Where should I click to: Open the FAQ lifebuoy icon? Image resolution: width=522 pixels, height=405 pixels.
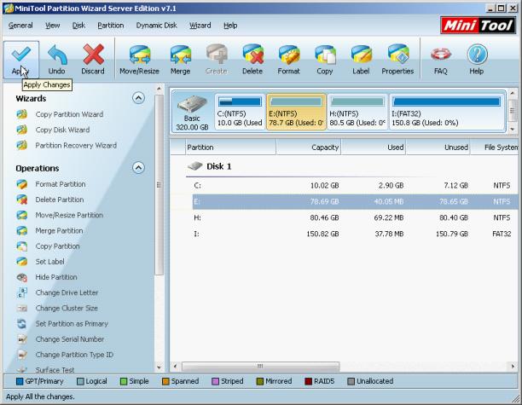tap(440, 55)
